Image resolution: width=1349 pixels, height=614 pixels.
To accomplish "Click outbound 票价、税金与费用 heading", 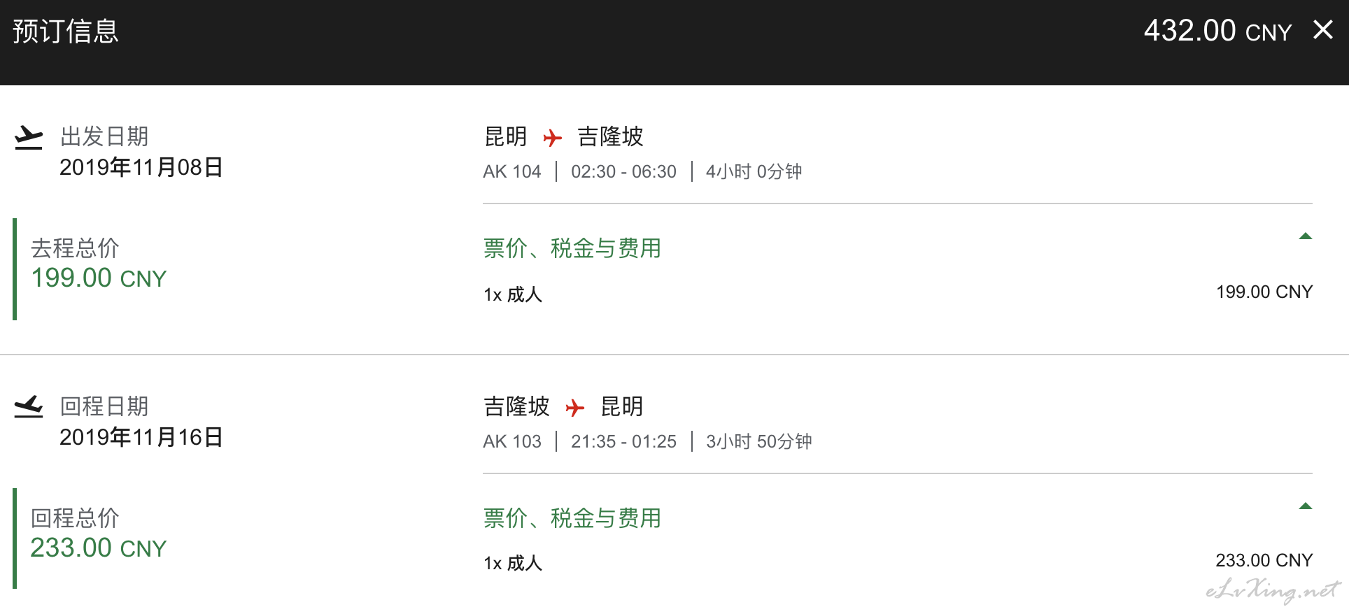I will 572,248.
